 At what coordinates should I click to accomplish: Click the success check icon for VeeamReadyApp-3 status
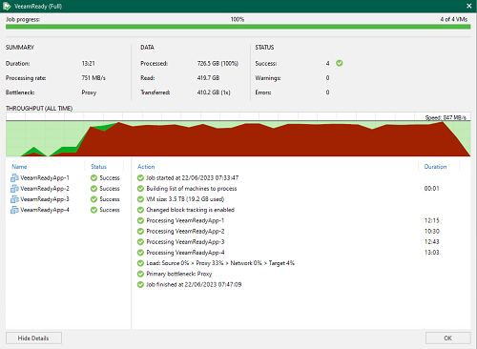point(93,199)
